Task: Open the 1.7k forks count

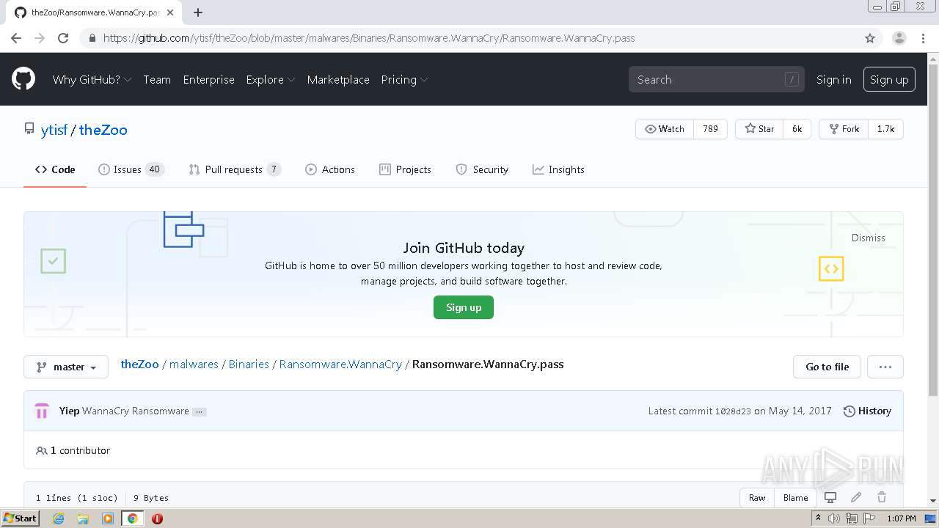Action: pos(885,129)
